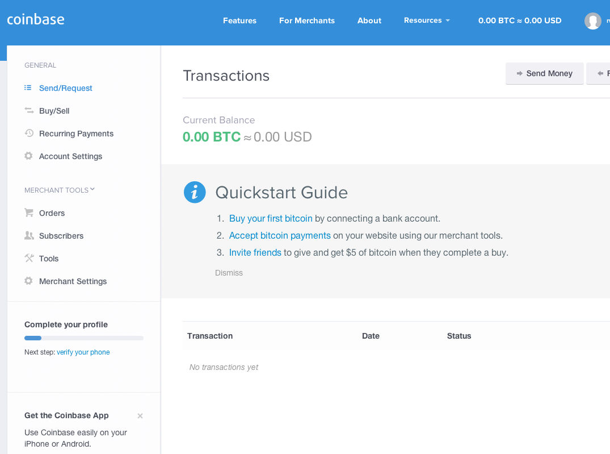Open Tools in Merchant Tools

pyautogui.click(x=49, y=259)
